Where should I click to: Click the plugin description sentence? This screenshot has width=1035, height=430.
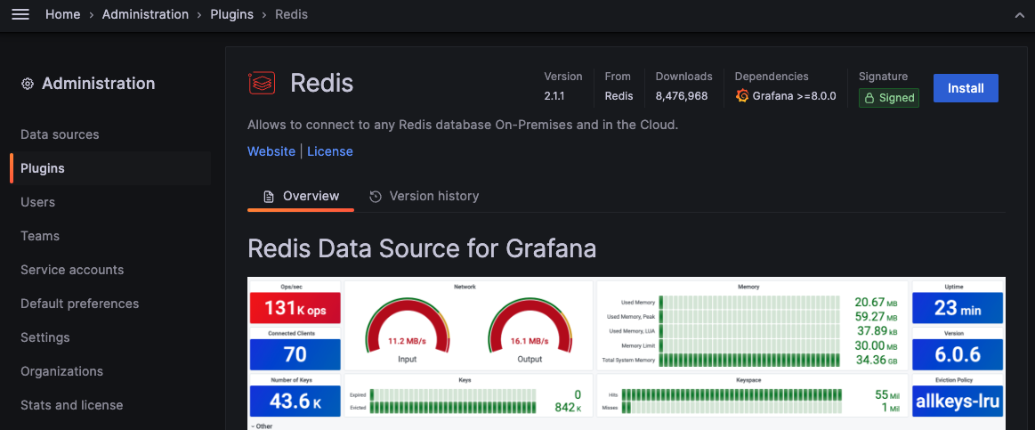point(463,124)
